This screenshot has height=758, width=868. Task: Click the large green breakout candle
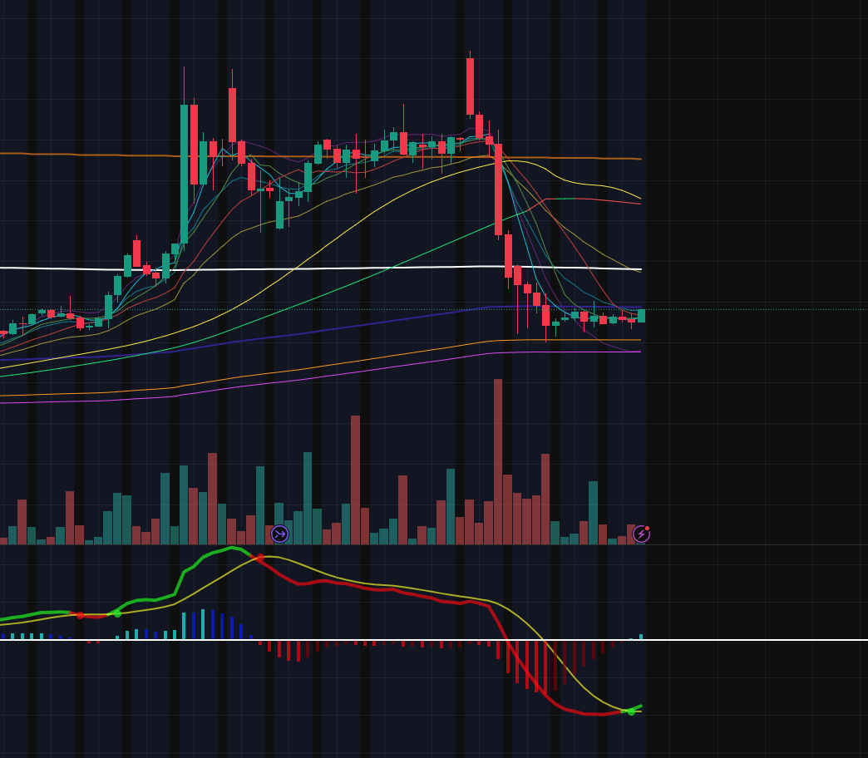coord(184,174)
